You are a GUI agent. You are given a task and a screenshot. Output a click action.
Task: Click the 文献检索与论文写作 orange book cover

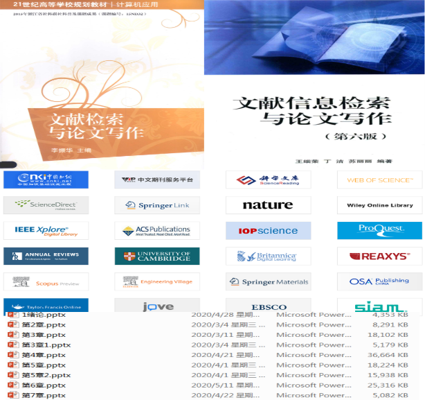pyautogui.click(x=102, y=83)
